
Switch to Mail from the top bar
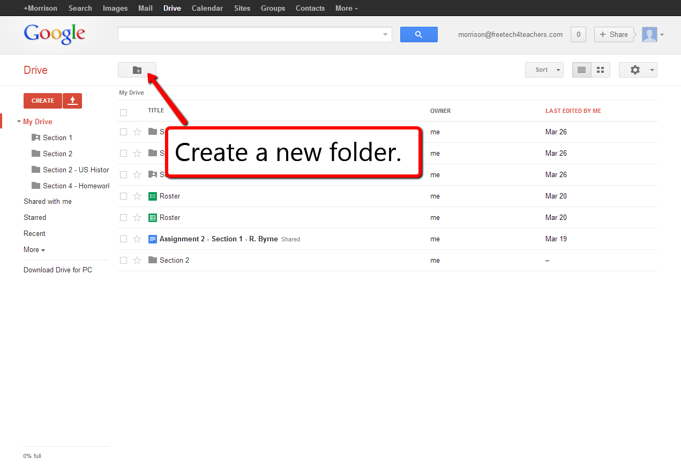(x=145, y=8)
